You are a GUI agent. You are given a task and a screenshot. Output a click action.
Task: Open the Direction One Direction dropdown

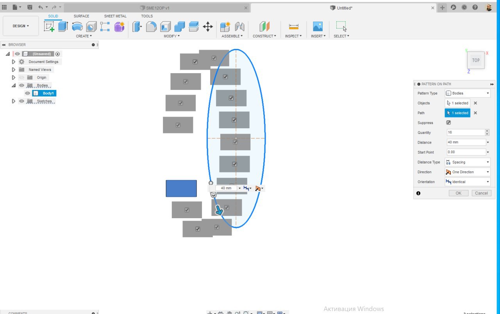468,172
